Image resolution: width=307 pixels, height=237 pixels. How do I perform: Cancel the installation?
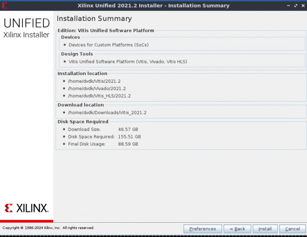click(292, 229)
